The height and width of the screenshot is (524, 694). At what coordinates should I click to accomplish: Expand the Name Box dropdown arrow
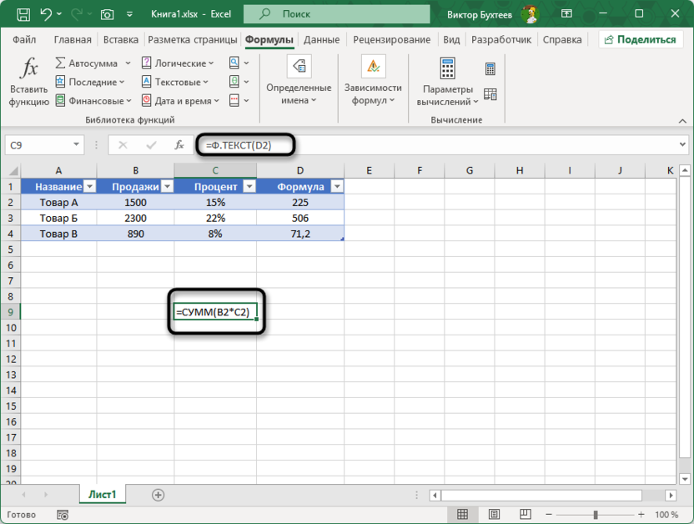point(77,145)
